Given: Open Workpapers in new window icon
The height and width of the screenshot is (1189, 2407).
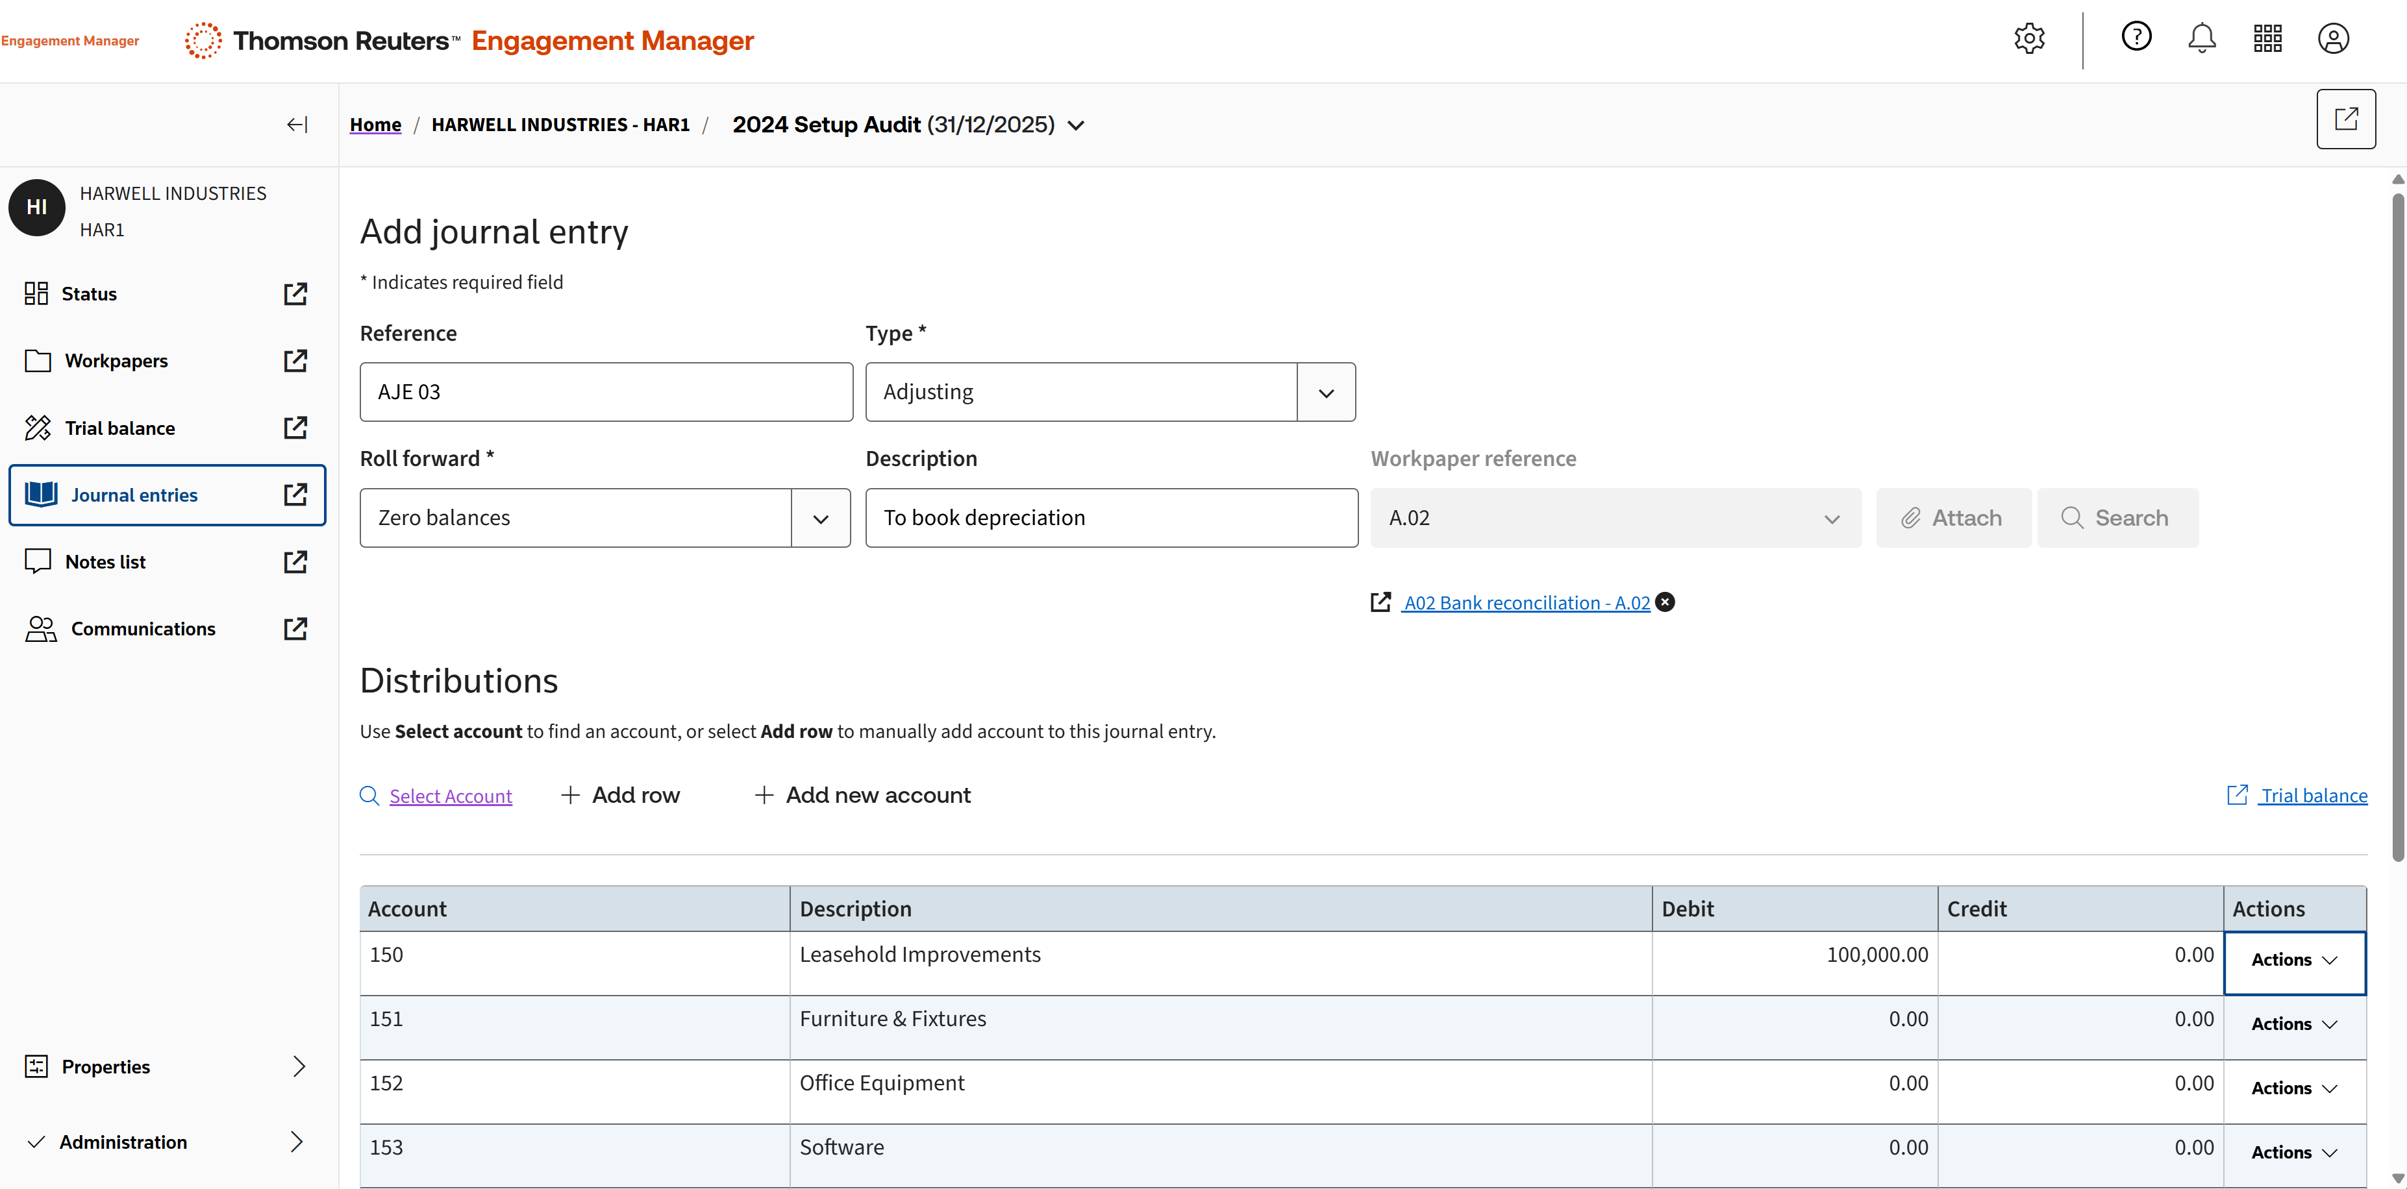Looking at the screenshot, I should [x=295, y=362].
